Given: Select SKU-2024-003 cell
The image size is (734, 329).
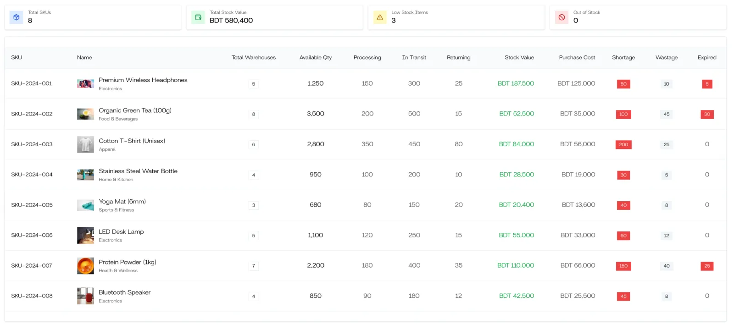Looking at the screenshot, I should pyautogui.click(x=32, y=144).
